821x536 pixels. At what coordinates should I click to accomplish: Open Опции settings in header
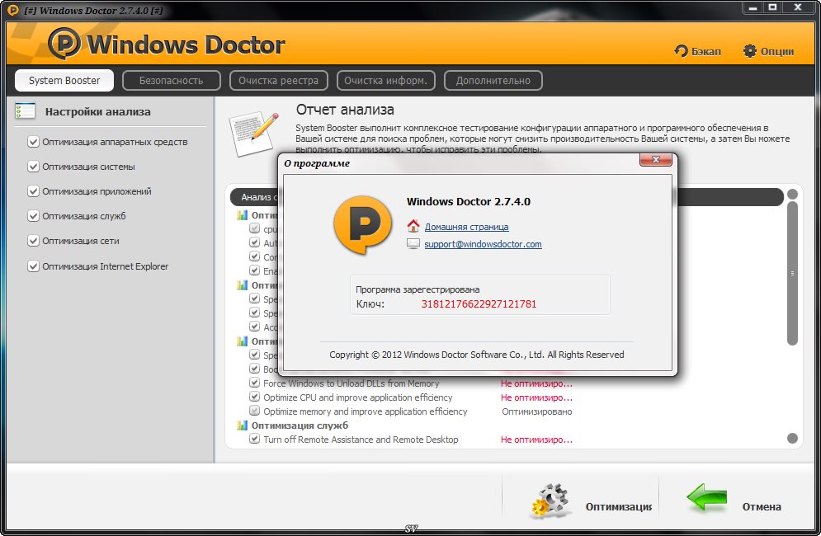click(x=769, y=51)
